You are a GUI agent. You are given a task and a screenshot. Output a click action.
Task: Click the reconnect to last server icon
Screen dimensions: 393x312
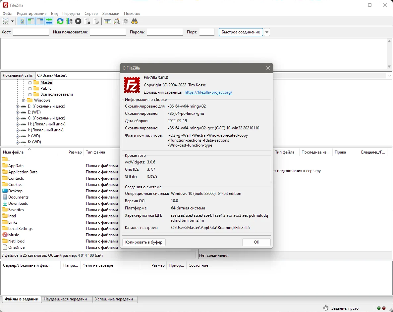[96, 22]
